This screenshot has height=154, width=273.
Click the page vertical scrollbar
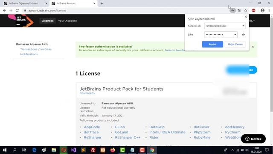(271, 65)
